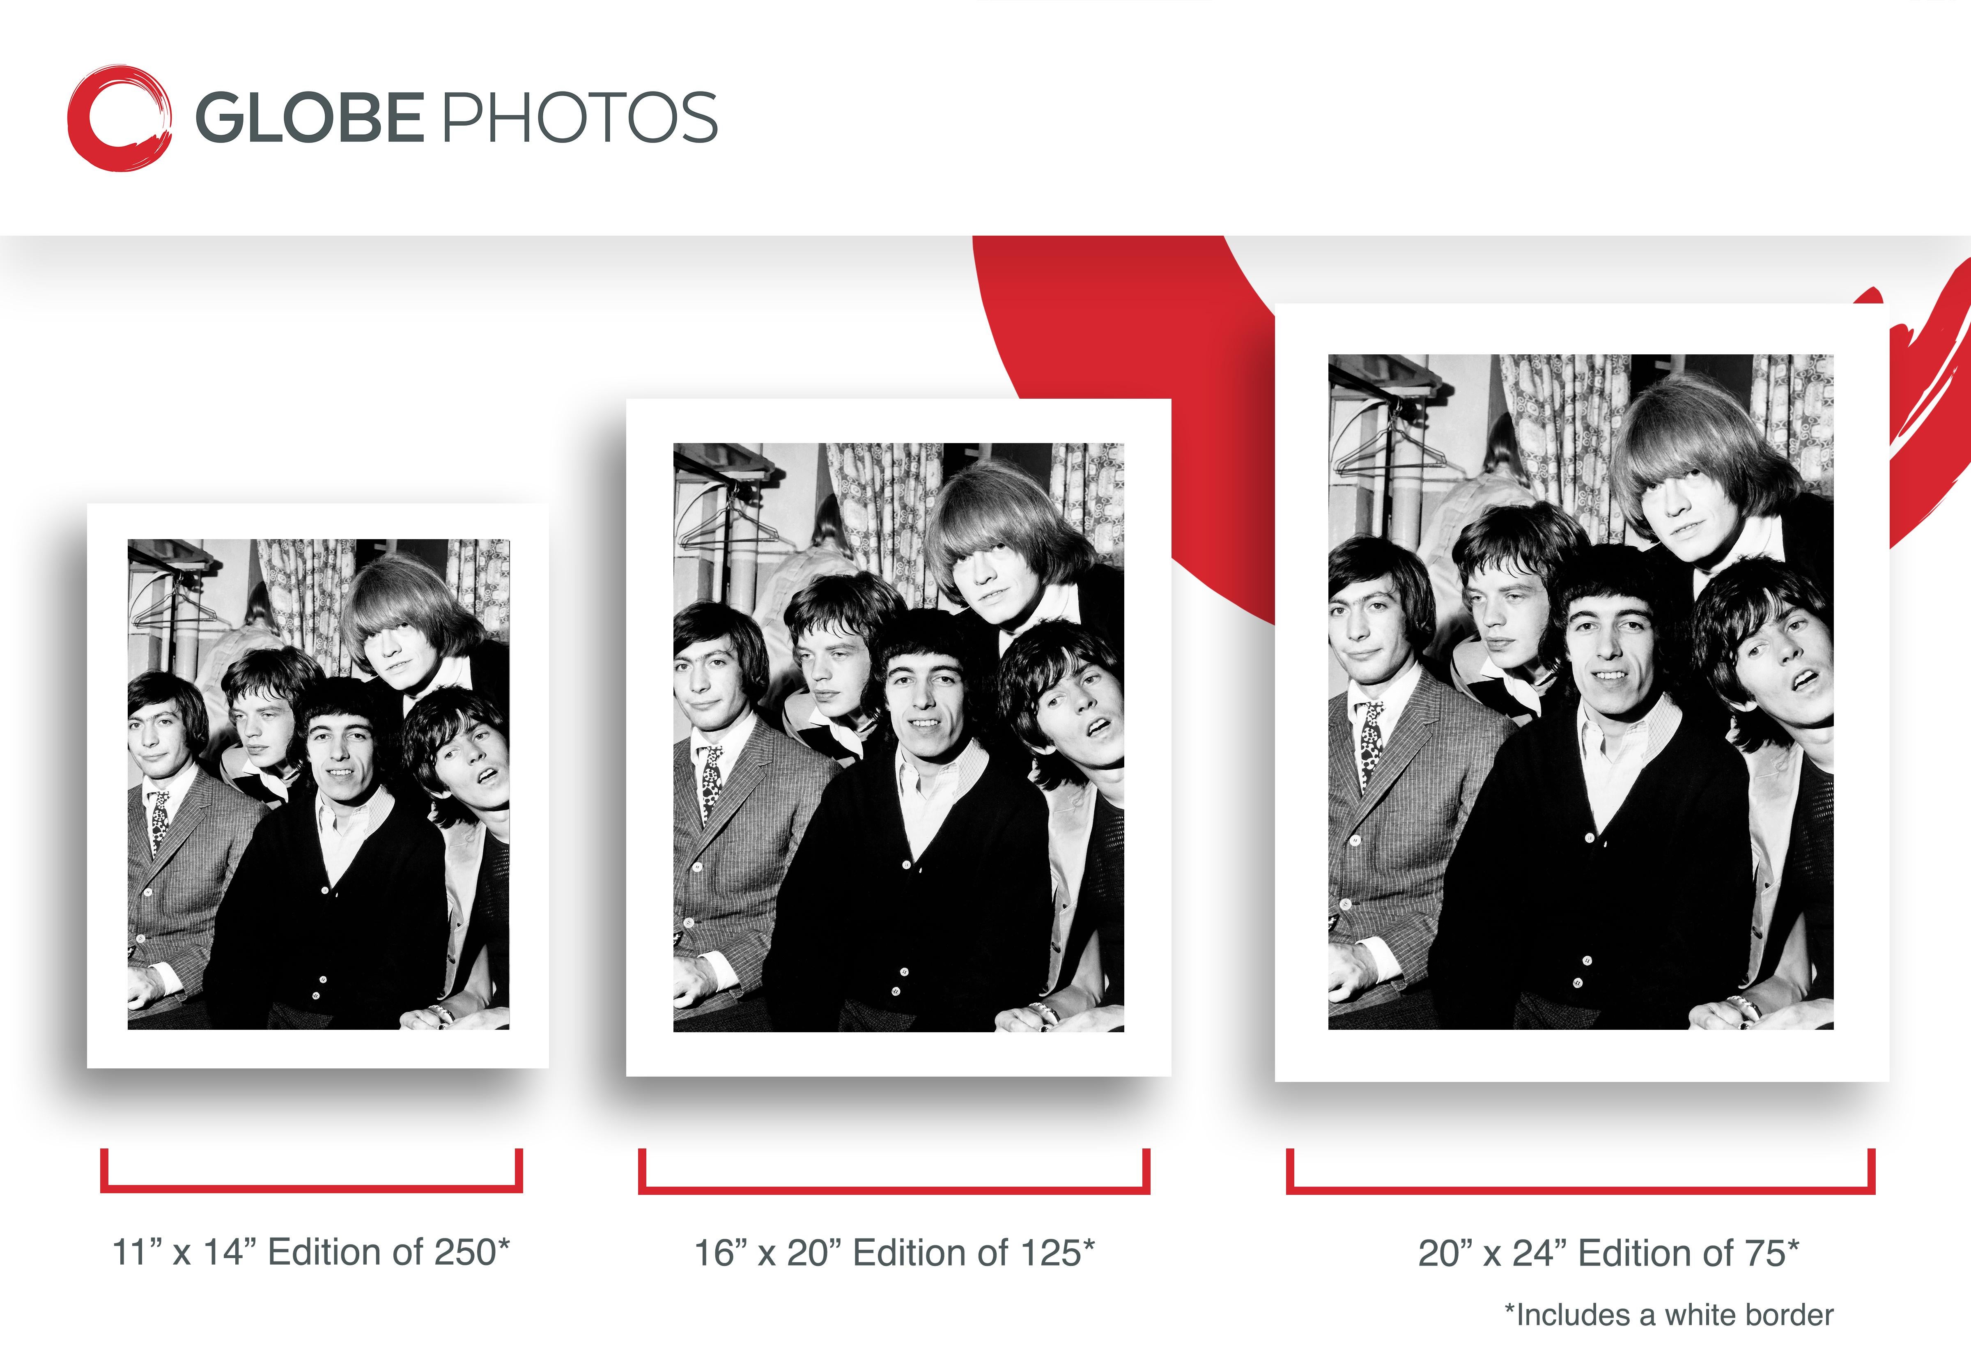The width and height of the screenshot is (1971, 1355).
Task: Click the "11" x 14" Edition of 250" label
Action: pos(311,1252)
